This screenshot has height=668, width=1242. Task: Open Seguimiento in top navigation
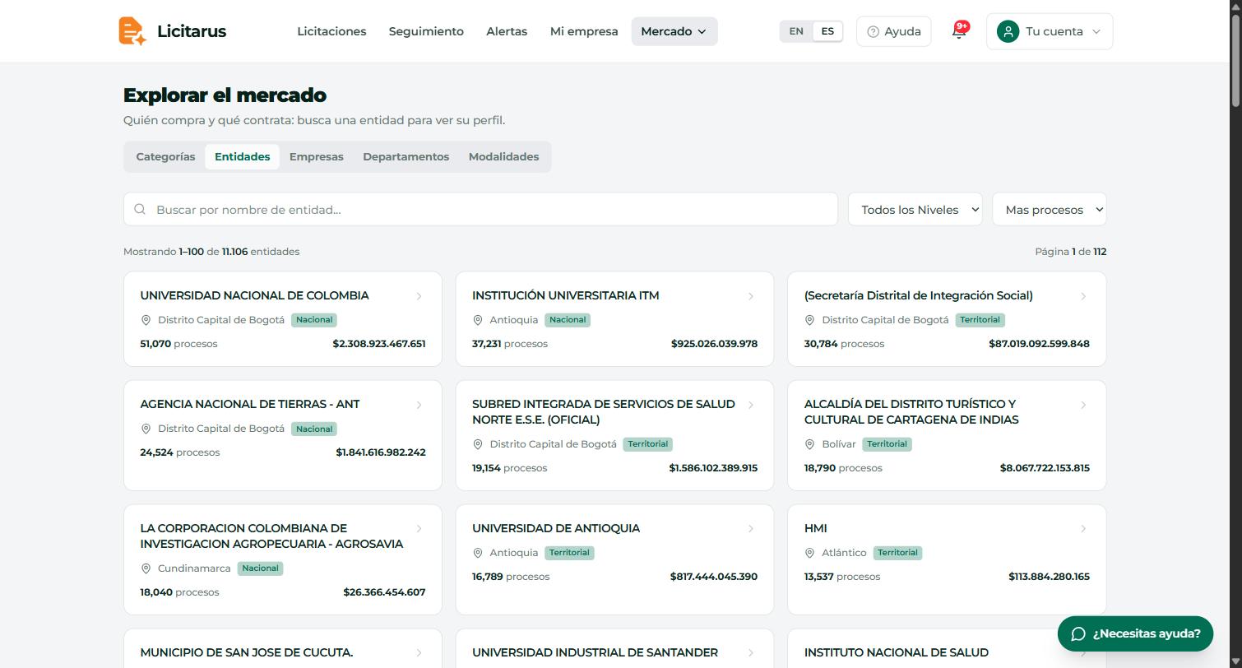pos(426,31)
